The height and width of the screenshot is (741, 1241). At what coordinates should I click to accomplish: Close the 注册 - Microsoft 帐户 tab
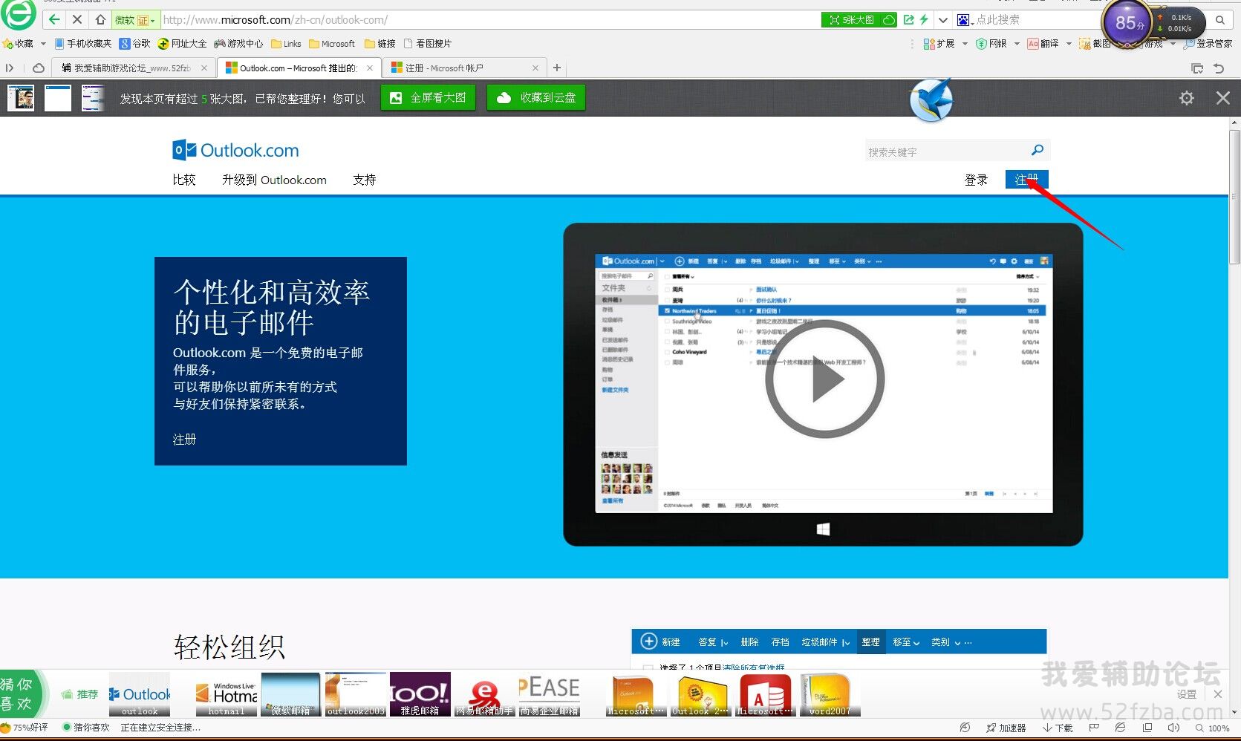coord(535,68)
